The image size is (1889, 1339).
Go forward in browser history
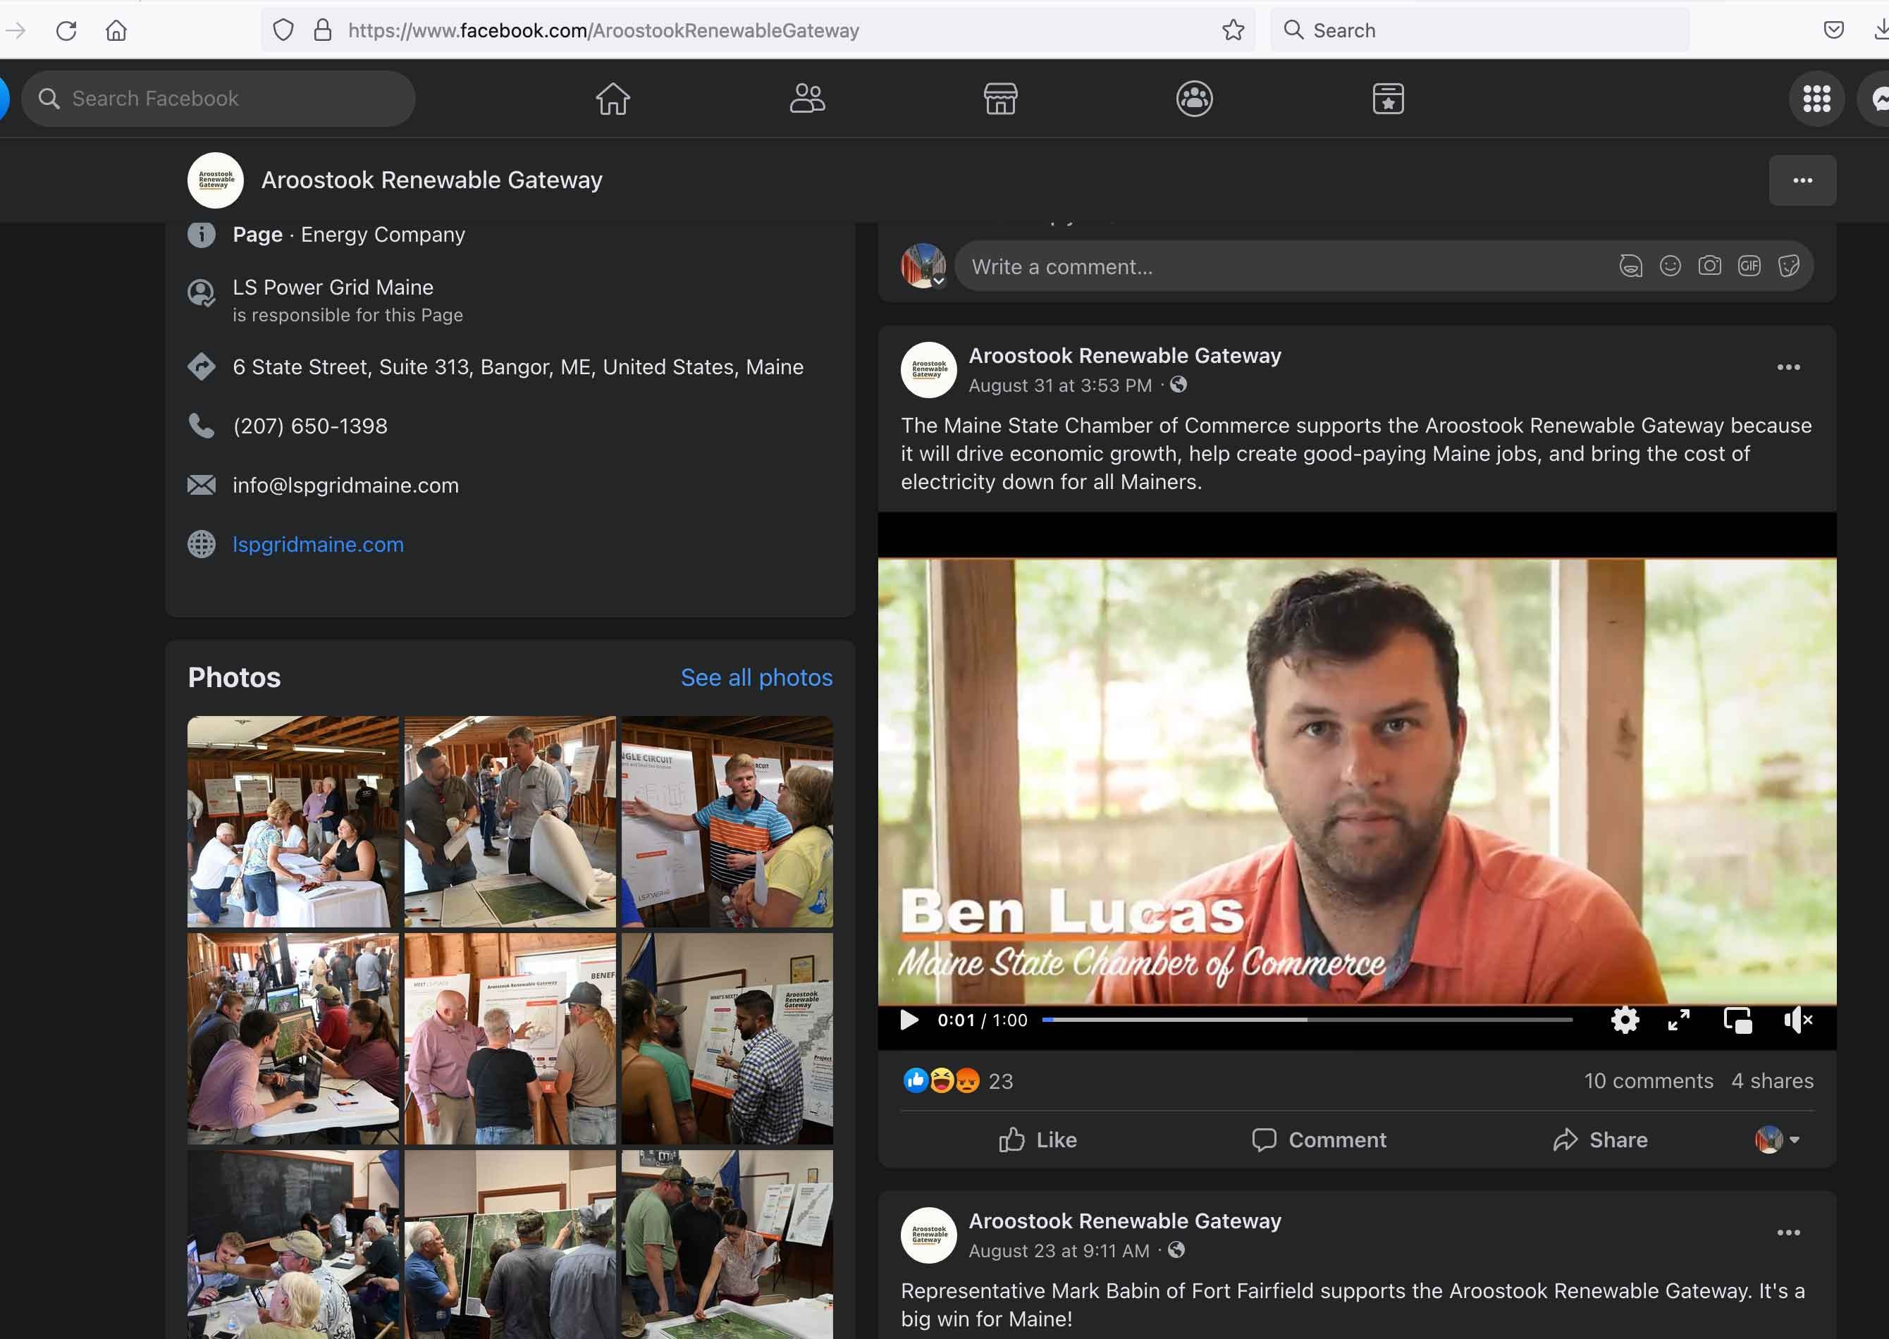pyautogui.click(x=15, y=30)
